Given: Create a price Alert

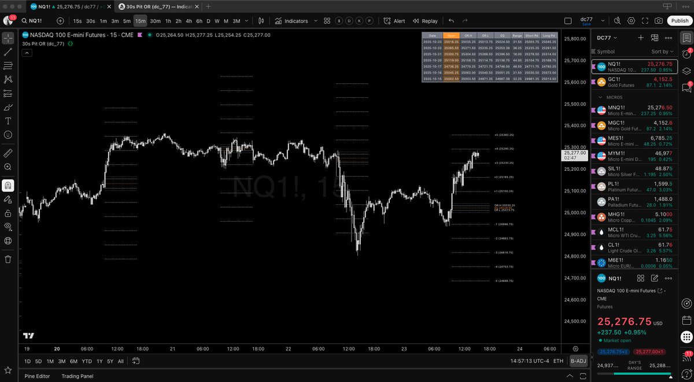Looking at the screenshot, I should tap(394, 21).
